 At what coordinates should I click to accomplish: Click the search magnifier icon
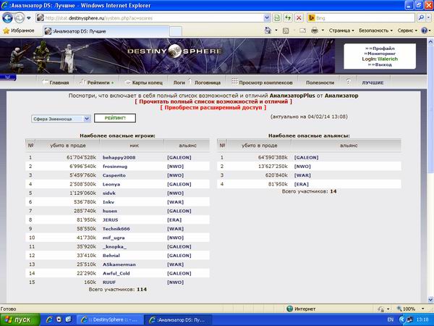421,18
